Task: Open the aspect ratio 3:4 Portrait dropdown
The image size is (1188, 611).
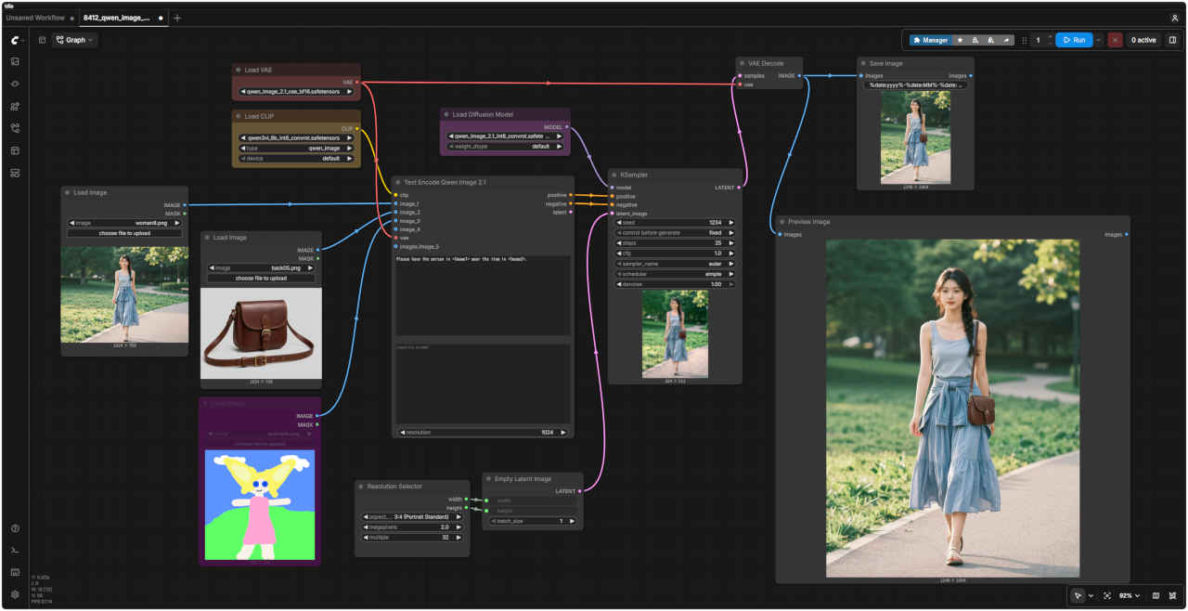Action: pos(412,516)
